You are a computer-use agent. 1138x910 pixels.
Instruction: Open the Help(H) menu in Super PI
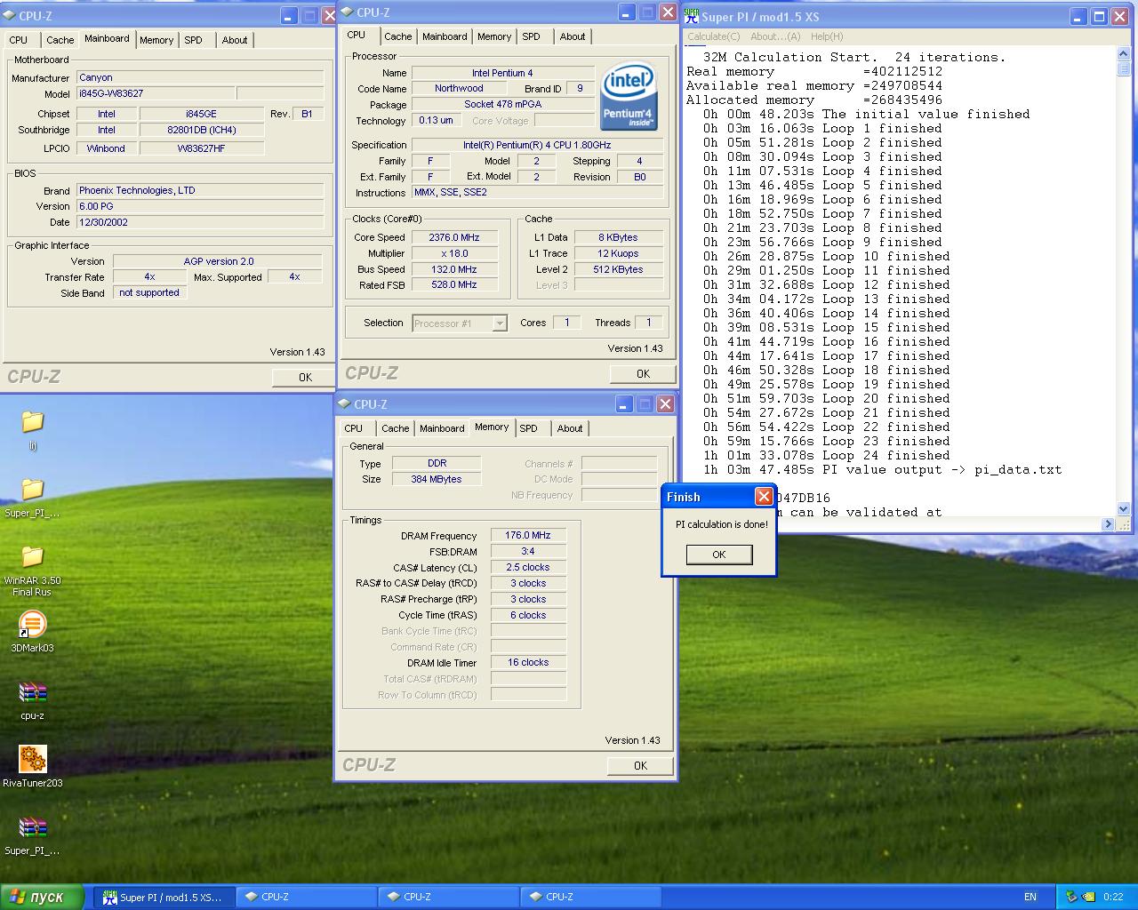[x=827, y=36]
